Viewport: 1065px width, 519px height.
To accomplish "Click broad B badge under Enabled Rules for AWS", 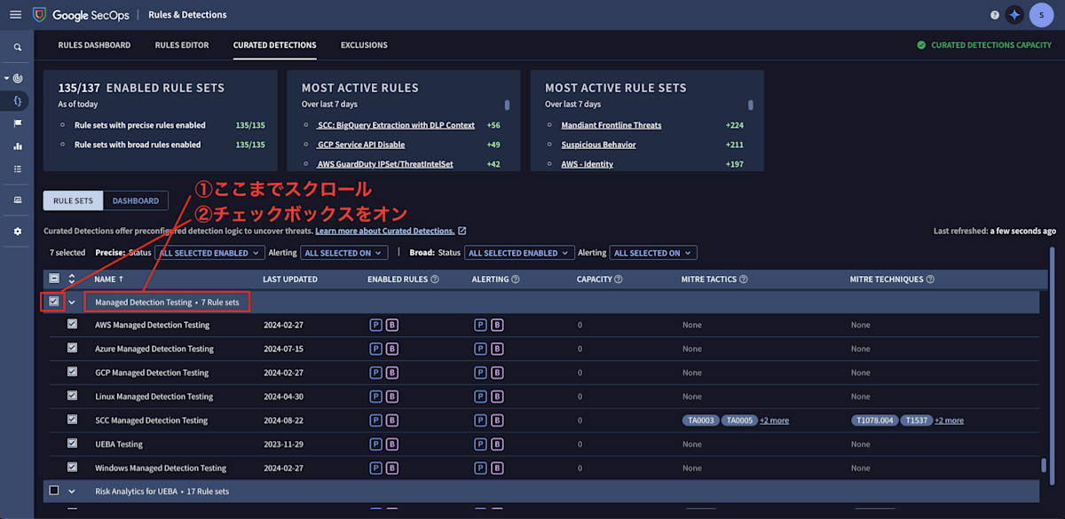I will click(x=392, y=325).
